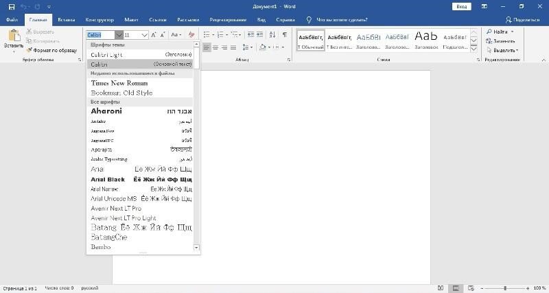Click the lightbulb Tell Me icon

click(309, 20)
